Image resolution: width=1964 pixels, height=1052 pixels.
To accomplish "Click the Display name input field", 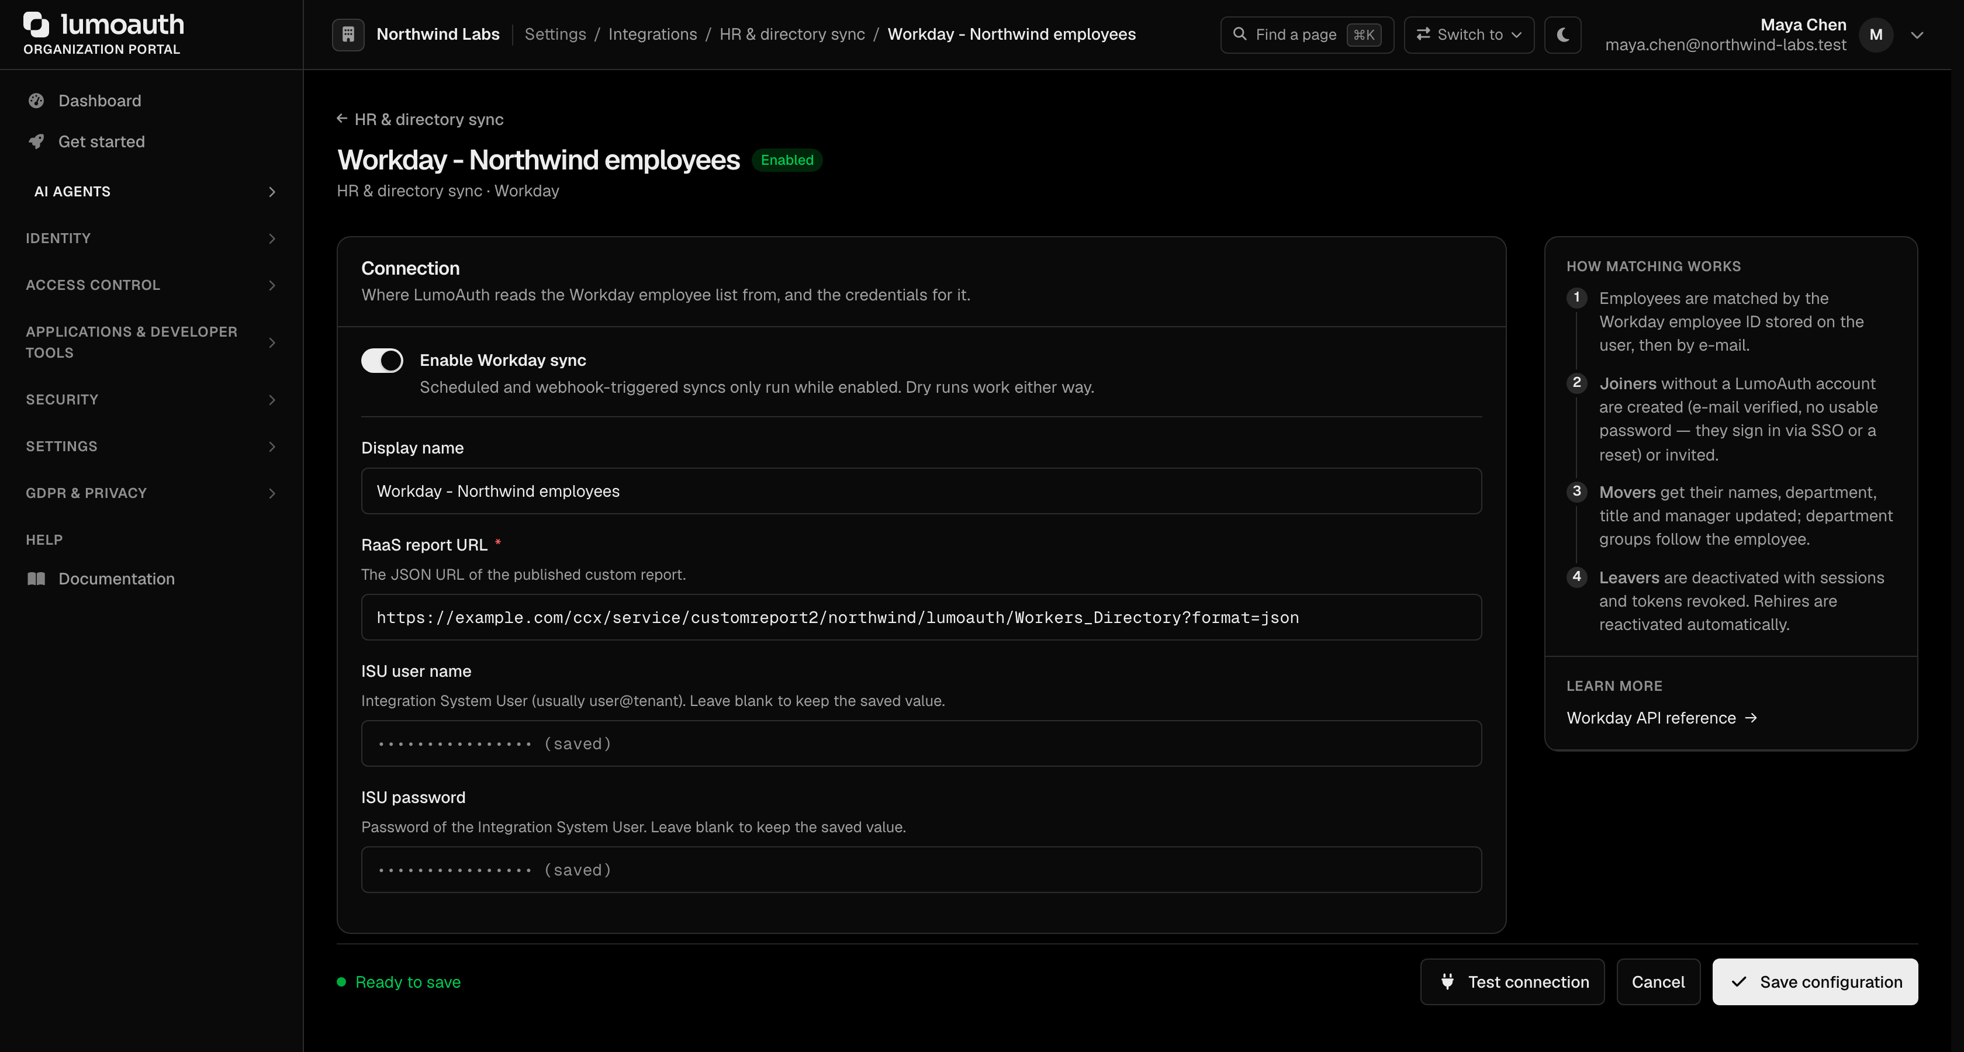I will (x=921, y=491).
